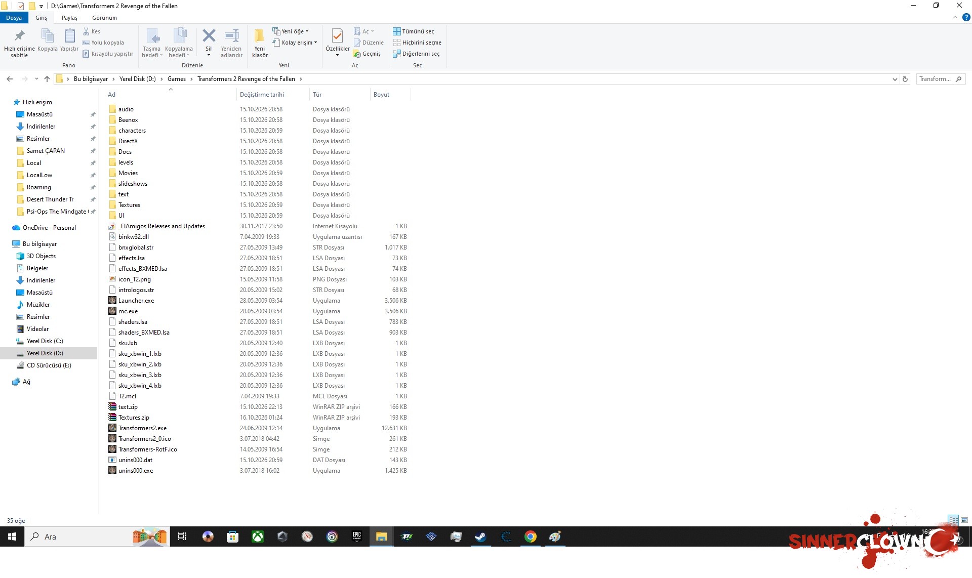Open the Kolay erişim dropdown
The image size is (972, 578).
295,43
